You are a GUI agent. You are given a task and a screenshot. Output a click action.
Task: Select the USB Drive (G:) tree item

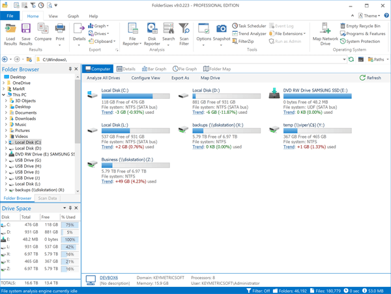pyautogui.click(x=28, y=160)
